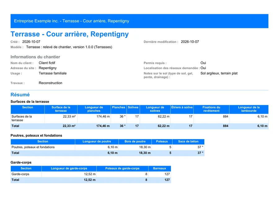Image resolution: width=279 pixels, height=197 pixels.
Task: Select '6,10 m' under 'Longueur de poutre', Total row
Action: [113, 153]
